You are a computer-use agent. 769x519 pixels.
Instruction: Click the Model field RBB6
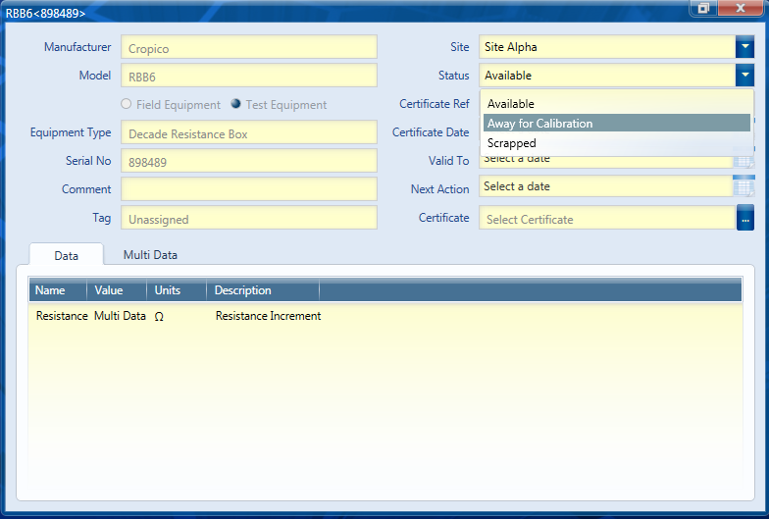249,76
